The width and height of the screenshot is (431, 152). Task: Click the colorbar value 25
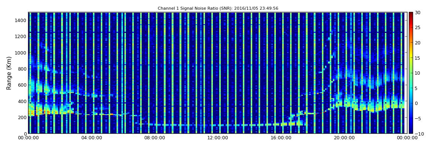[418, 28]
